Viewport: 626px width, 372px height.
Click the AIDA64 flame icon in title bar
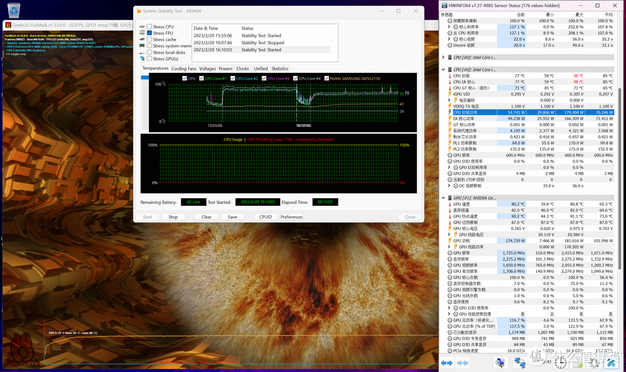pos(139,11)
